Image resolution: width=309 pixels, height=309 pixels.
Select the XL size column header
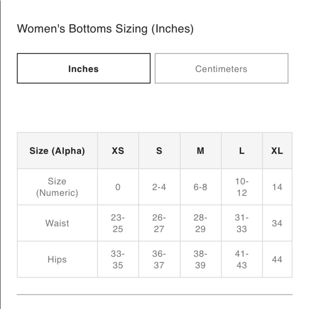(x=277, y=151)
